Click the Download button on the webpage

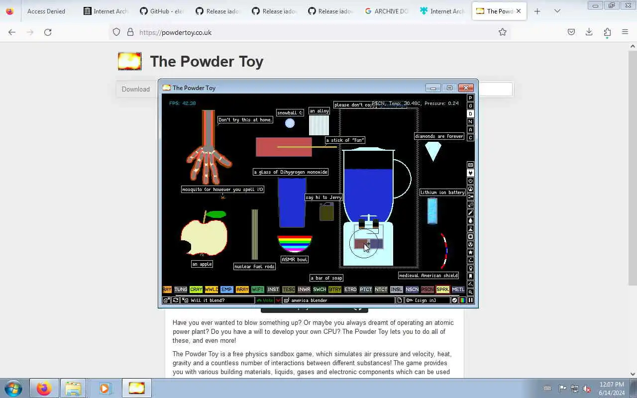[136, 89]
